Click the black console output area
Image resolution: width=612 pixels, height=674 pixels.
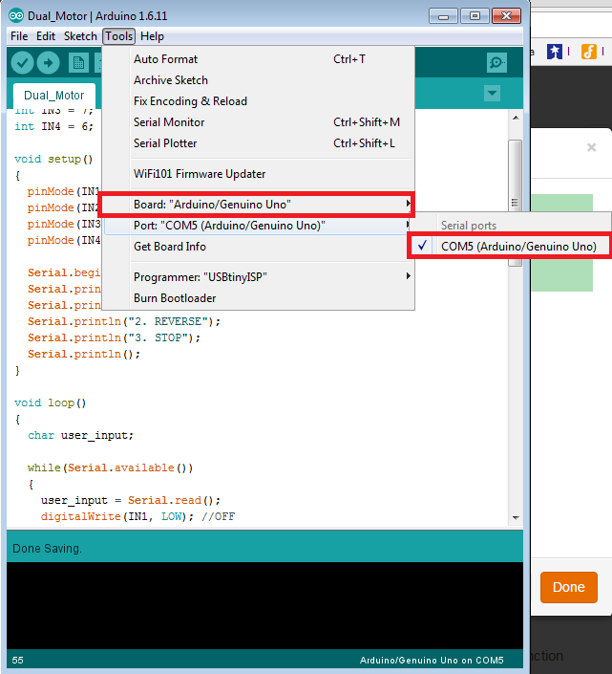click(264, 606)
